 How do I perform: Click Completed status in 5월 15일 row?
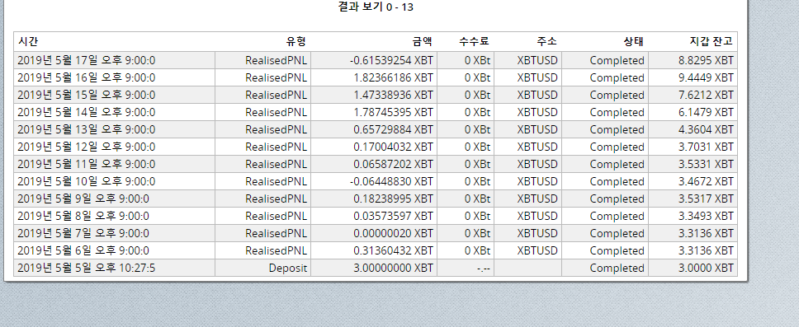(605, 95)
